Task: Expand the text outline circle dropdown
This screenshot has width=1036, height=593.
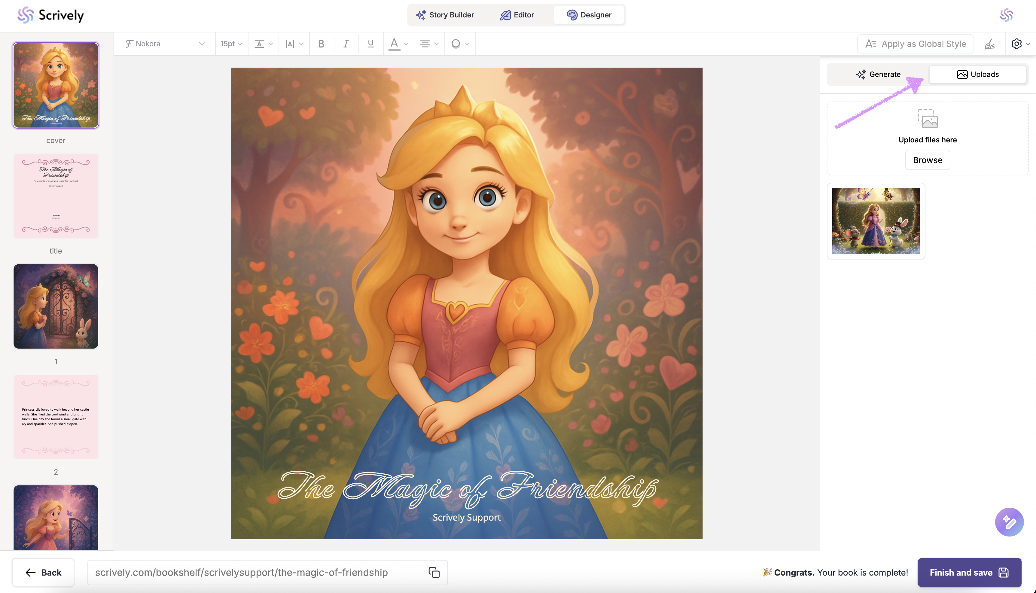Action: 460,44
